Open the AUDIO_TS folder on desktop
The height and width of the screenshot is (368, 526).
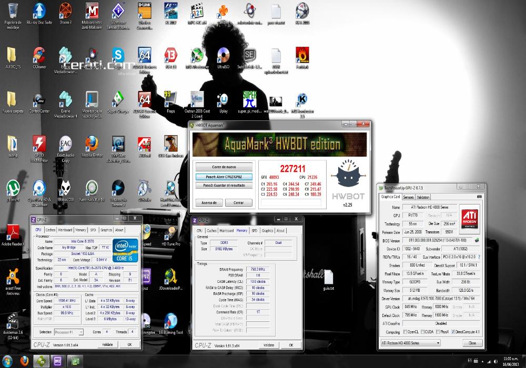pyautogui.click(x=13, y=58)
